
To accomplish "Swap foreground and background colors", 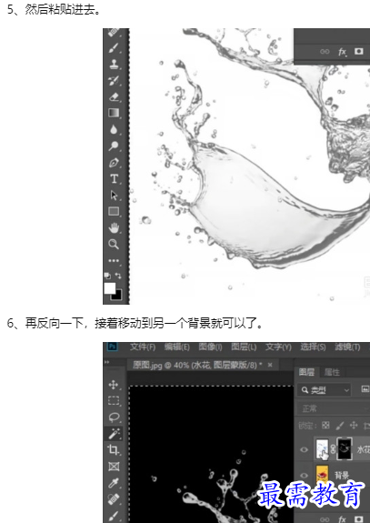I will [118, 276].
